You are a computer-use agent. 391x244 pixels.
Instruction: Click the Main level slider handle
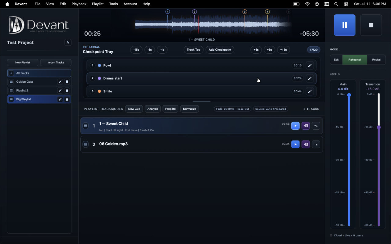[x=349, y=95]
